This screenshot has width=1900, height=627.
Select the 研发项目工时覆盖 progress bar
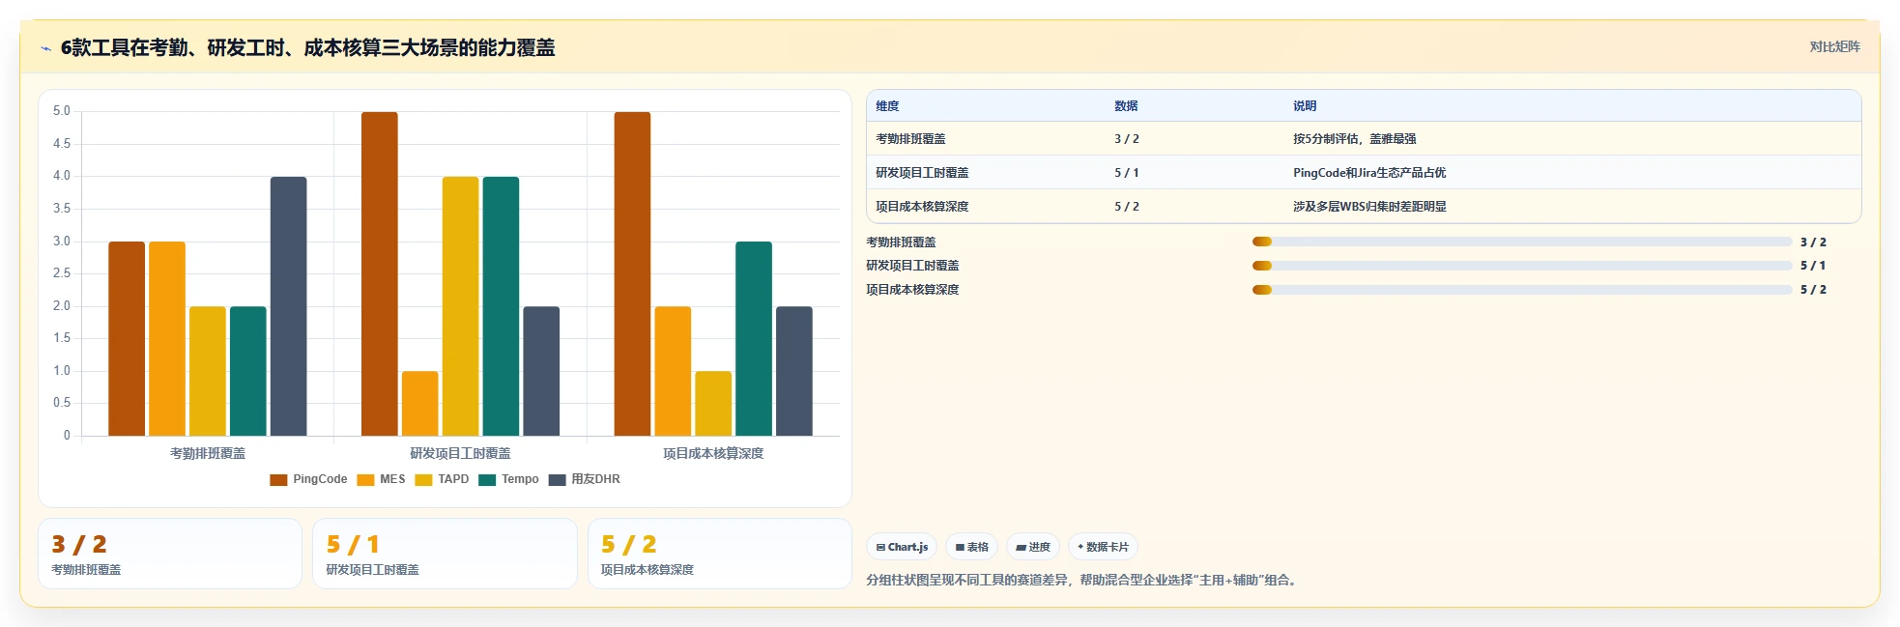click(1522, 266)
